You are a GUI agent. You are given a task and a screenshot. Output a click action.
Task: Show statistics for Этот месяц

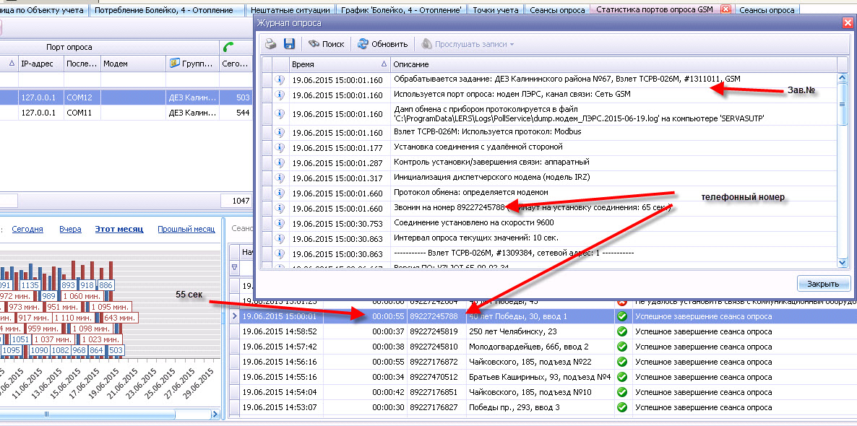[119, 230]
